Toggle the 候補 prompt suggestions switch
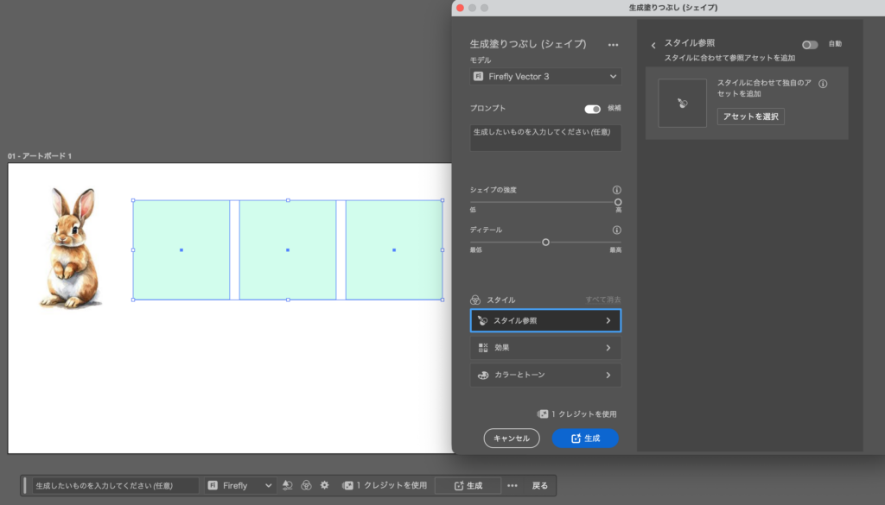The image size is (885, 505). [x=593, y=109]
